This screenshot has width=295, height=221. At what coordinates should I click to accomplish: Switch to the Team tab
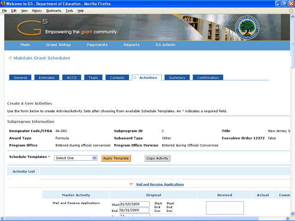click(93, 78)
